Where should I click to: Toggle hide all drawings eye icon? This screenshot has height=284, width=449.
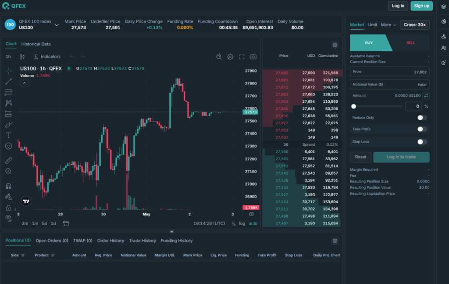coord(9,218)
